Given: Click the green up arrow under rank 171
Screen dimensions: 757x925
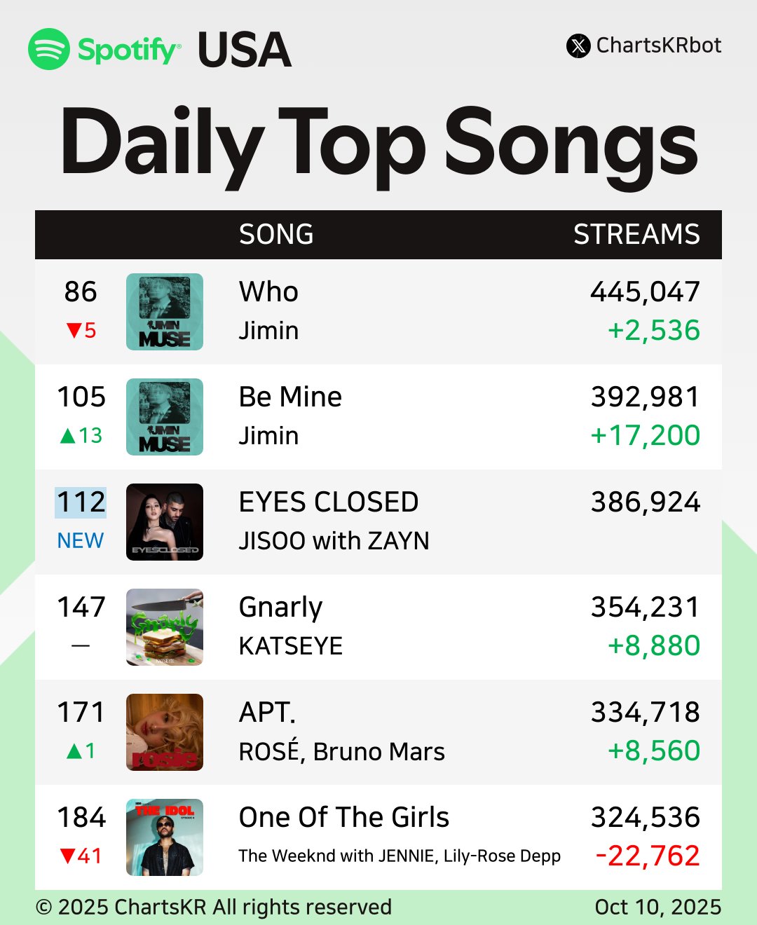Looking at the screenshot, I should tap(74, 751).
